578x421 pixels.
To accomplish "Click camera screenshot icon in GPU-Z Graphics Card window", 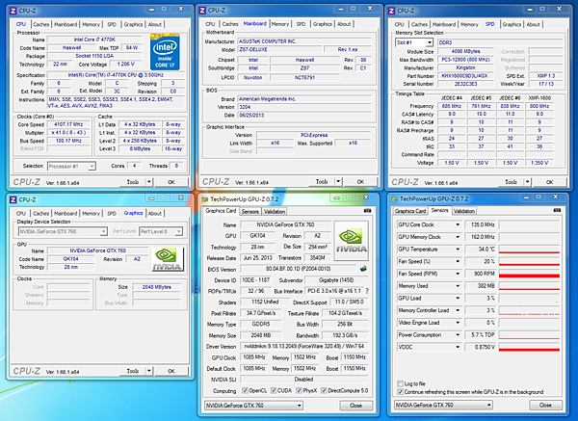I will pyautogui.click(x=368, y=210).
